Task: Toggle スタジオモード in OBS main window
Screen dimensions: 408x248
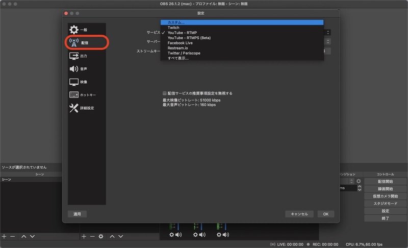Action: point(386,204)
